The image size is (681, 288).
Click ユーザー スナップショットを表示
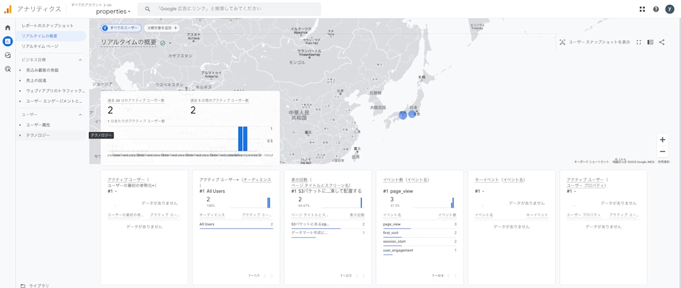599,42
